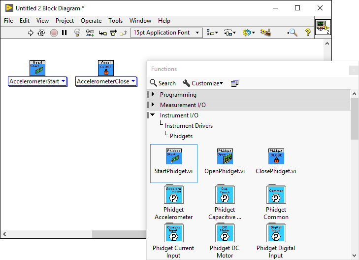Select ClosePhidget.vi in palette

point(276,162)
